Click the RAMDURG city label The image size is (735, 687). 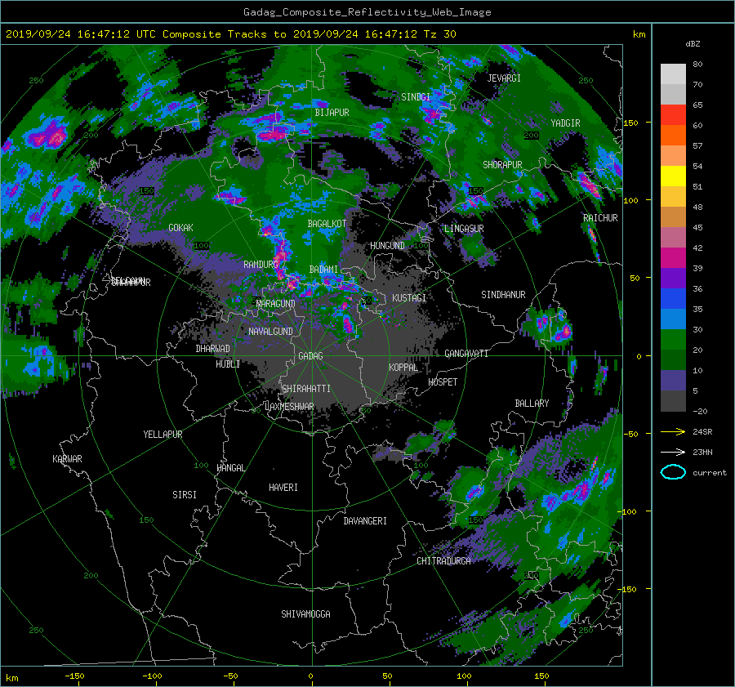click(261, 265)
